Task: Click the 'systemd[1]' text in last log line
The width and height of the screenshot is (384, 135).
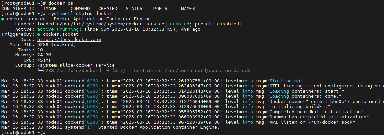Action: coord(78,127)
